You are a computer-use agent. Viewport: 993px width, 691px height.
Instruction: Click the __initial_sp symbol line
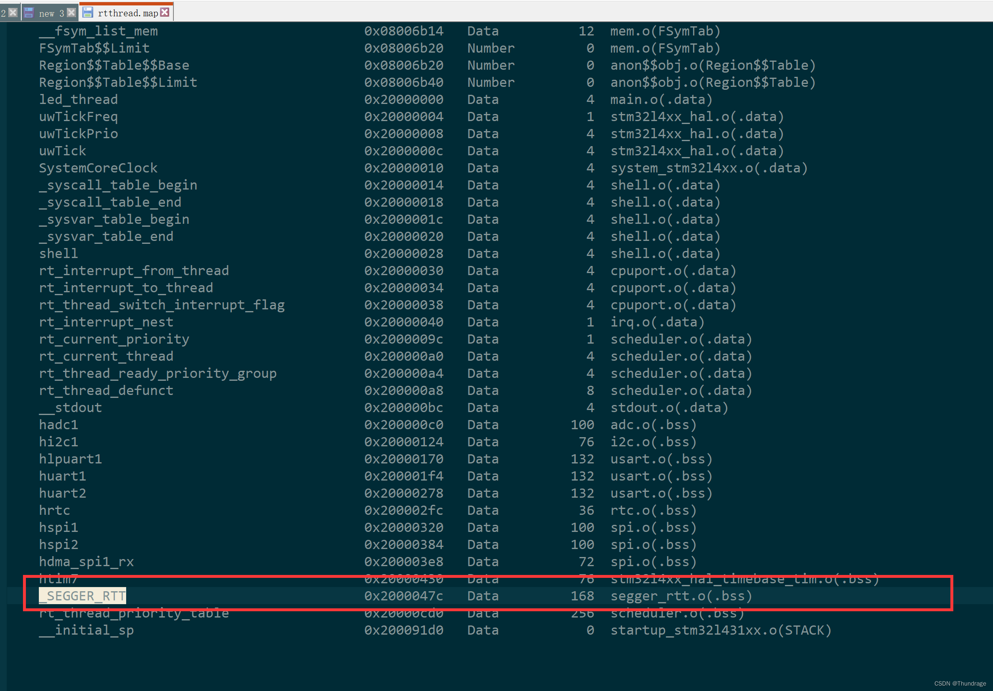pyautogui.click(x=86, y=630)
